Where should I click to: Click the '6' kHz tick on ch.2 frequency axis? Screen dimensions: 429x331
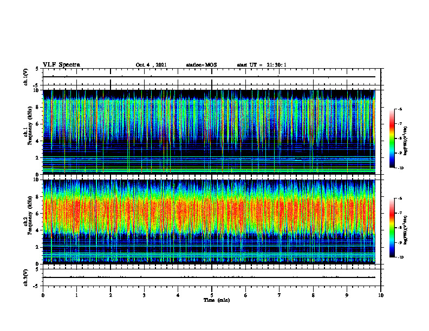click(38, 214)
